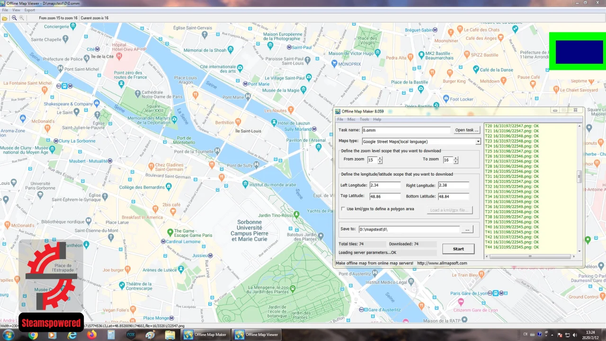Click the Save to path field
Screen dimensions: 606x341
click(x=409, y=229)
